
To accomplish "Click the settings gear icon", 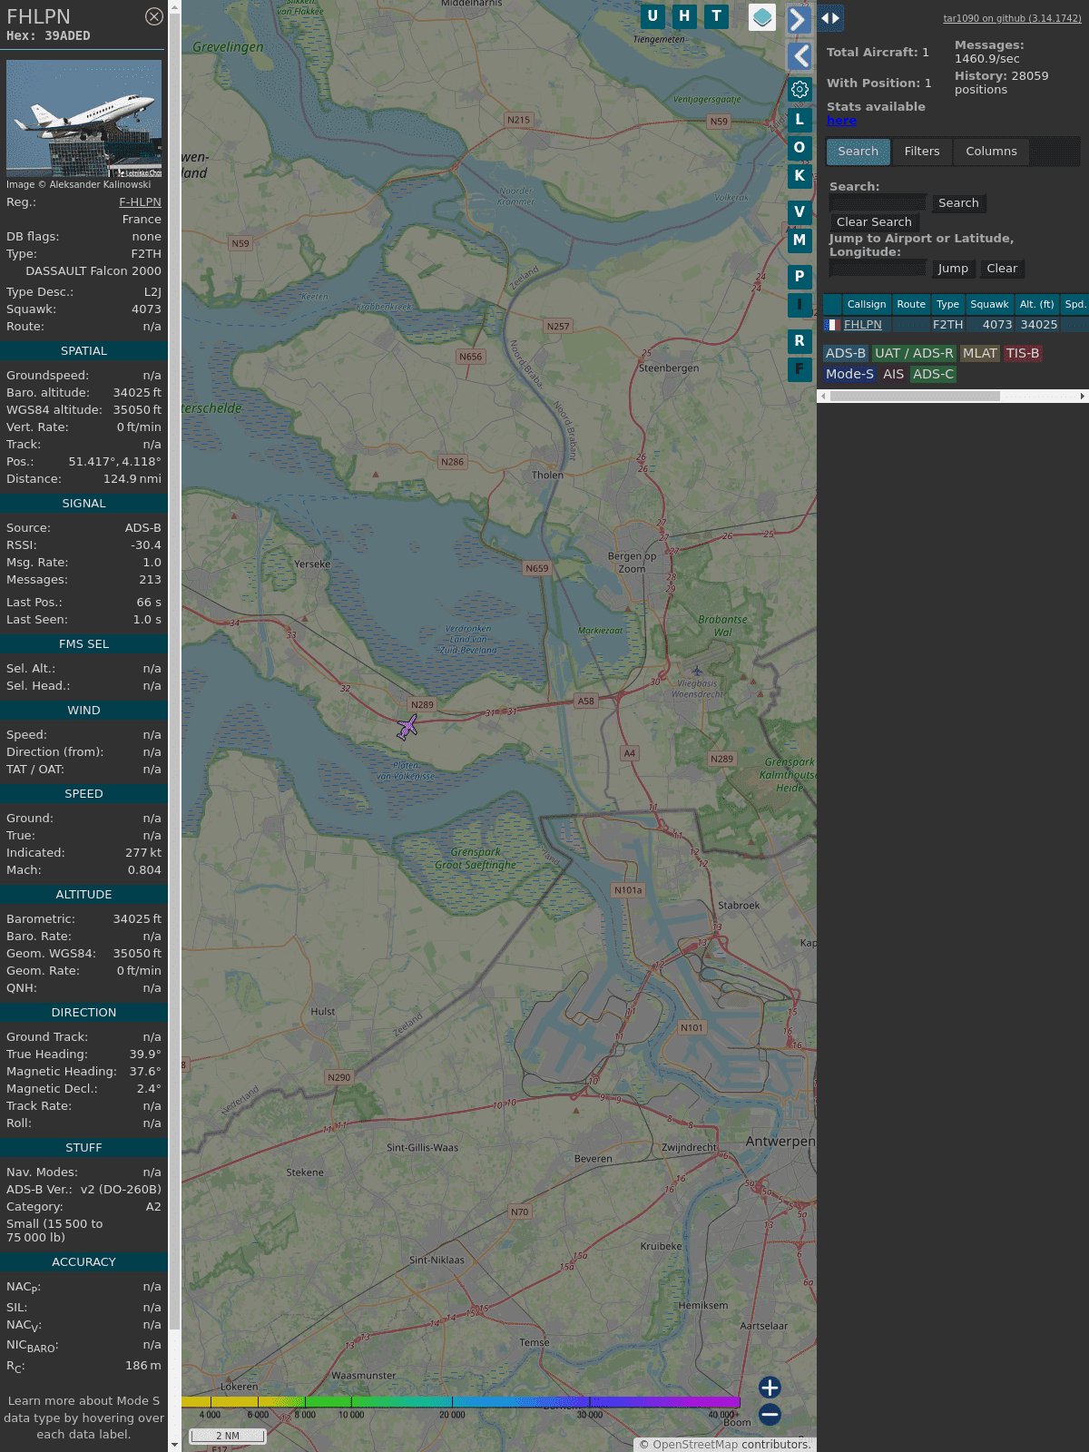I will pos(800,89).
